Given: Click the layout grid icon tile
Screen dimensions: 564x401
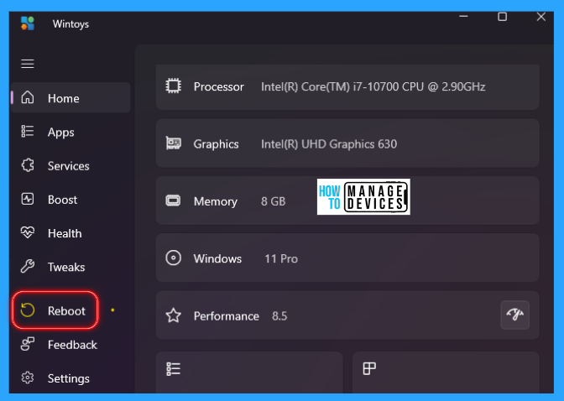Looking at the screenshot, I should (x=446, y=372).
